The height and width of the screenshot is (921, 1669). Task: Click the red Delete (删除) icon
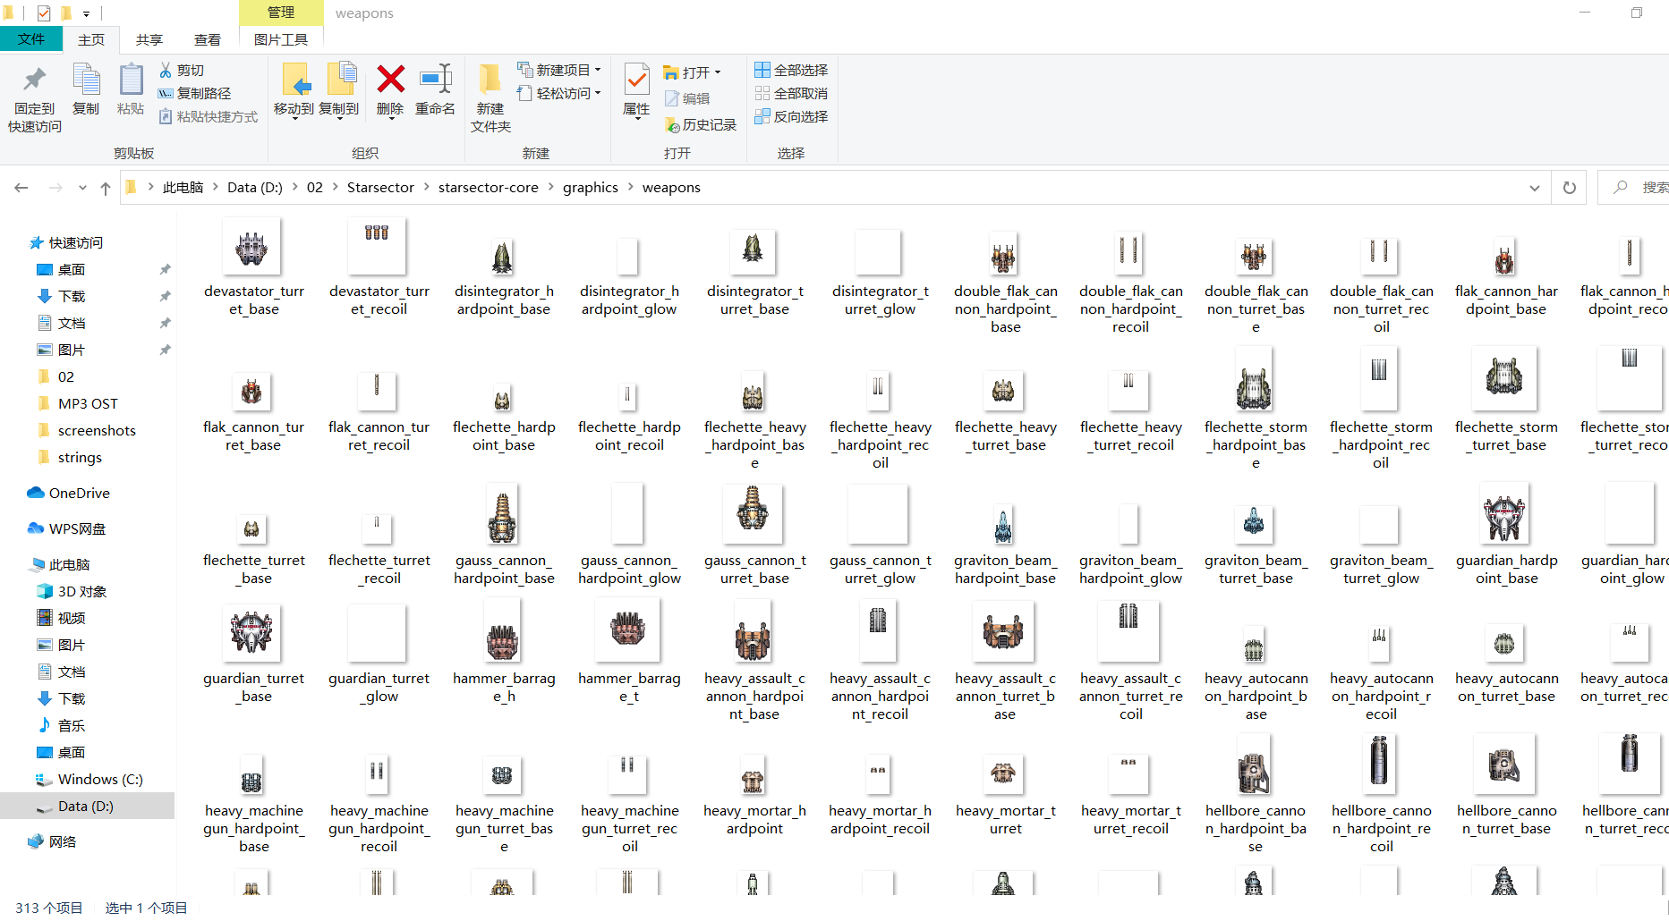pyautogui.click(x=390, y=80)
